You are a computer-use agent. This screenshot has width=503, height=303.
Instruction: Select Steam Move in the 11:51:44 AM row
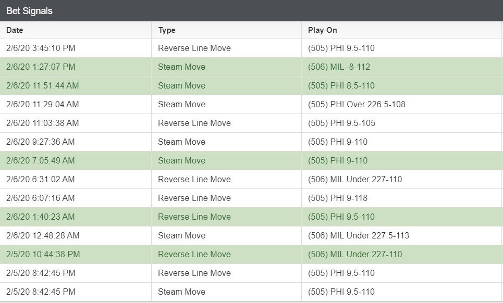(181, 85)
